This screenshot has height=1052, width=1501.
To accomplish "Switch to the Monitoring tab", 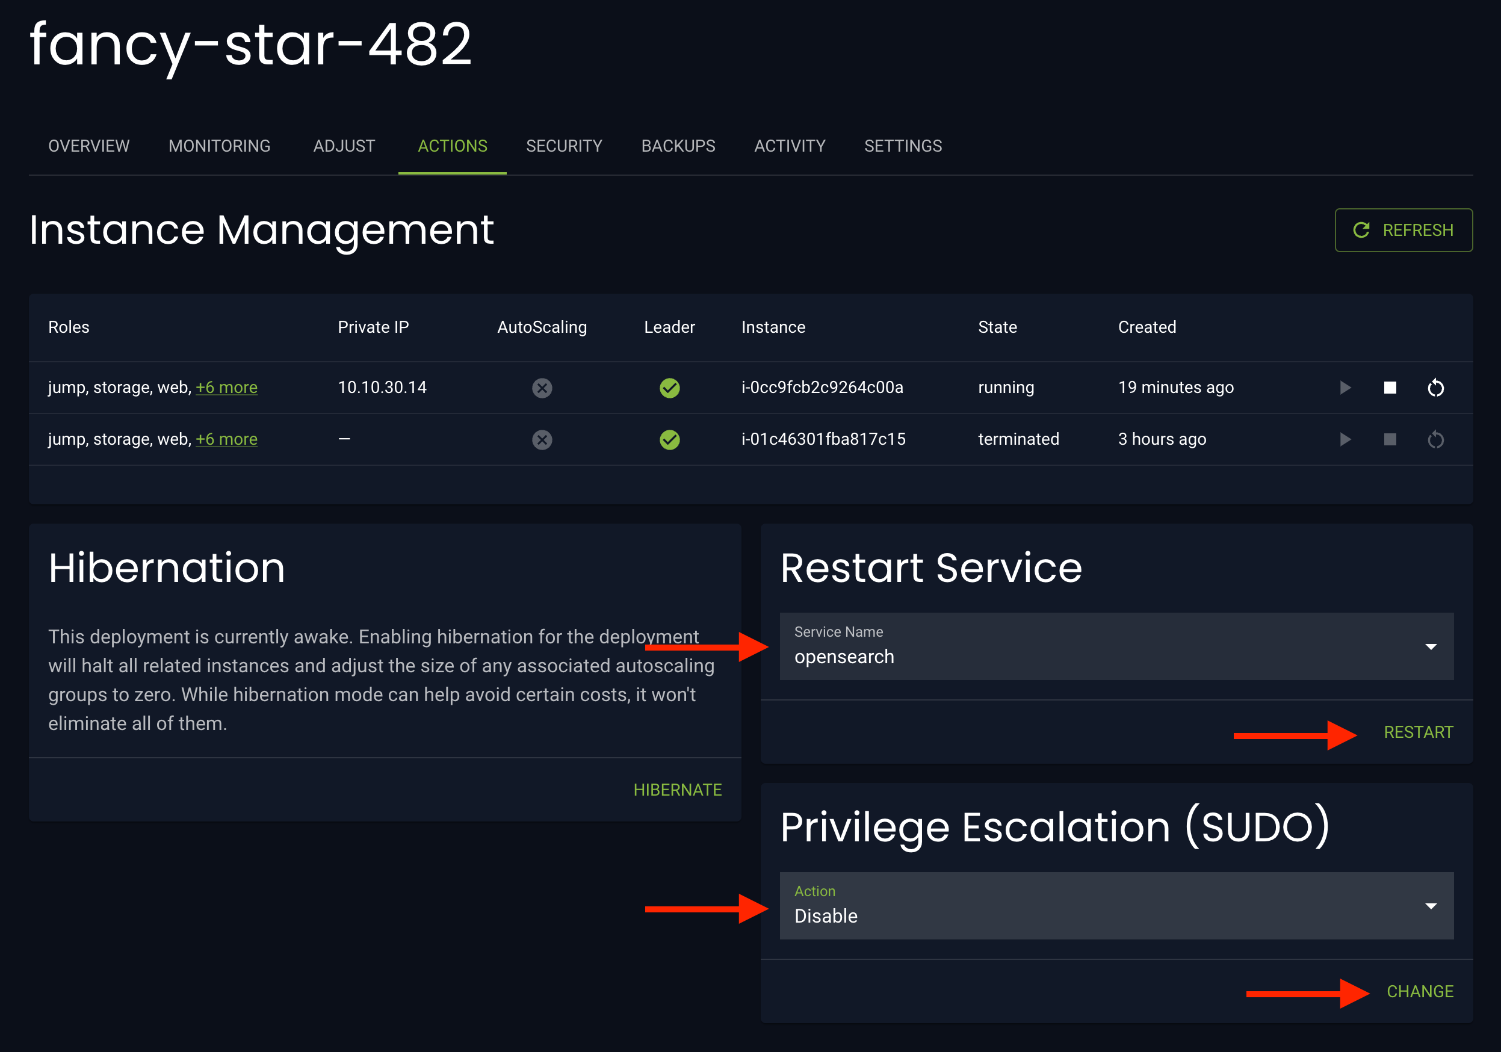I will 219,146.
